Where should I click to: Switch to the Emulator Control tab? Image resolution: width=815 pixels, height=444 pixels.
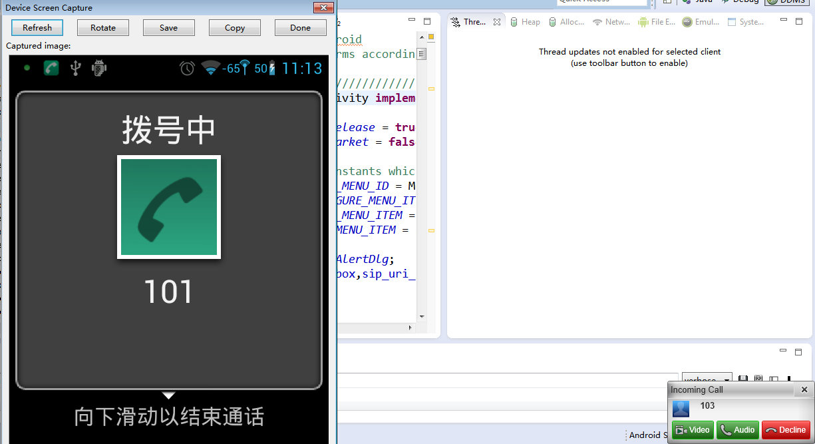(700, 22)
